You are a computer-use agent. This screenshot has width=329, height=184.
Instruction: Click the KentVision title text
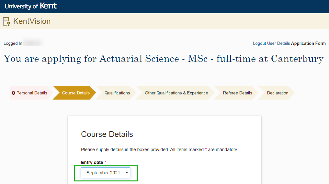tap(32, 22)
